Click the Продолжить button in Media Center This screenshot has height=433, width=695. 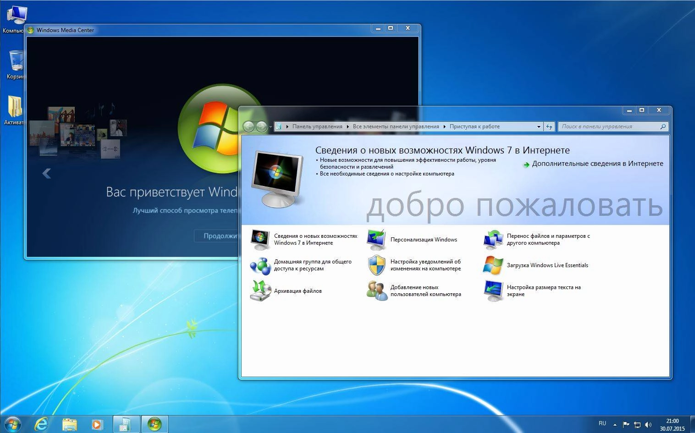tap(216, 236)
